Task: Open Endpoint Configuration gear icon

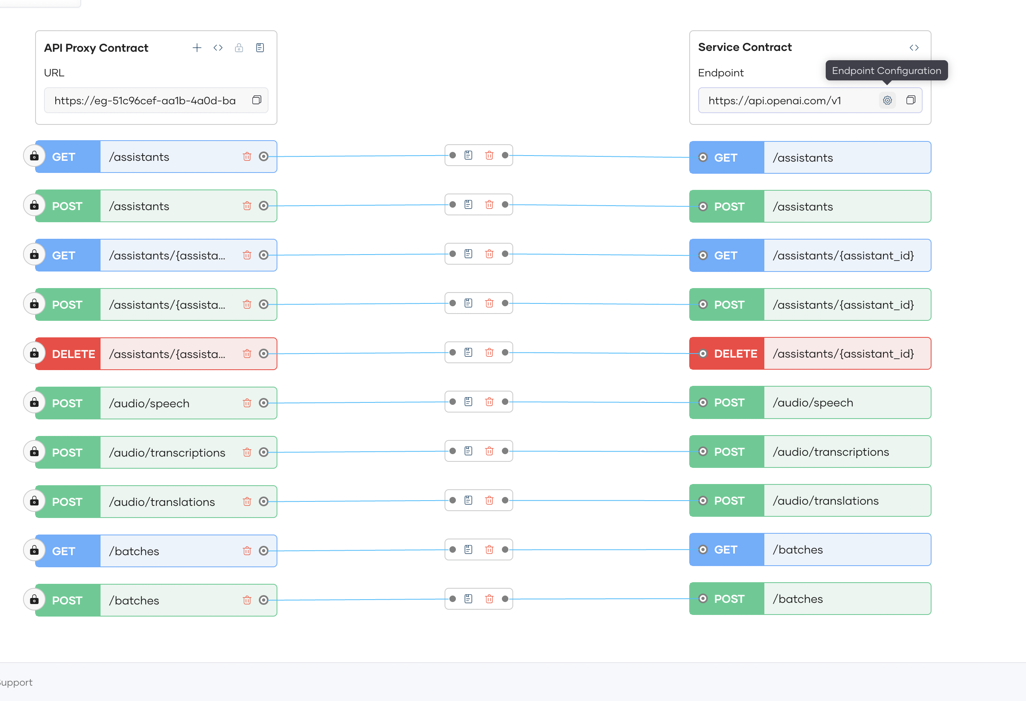Action: coord(887,100)
